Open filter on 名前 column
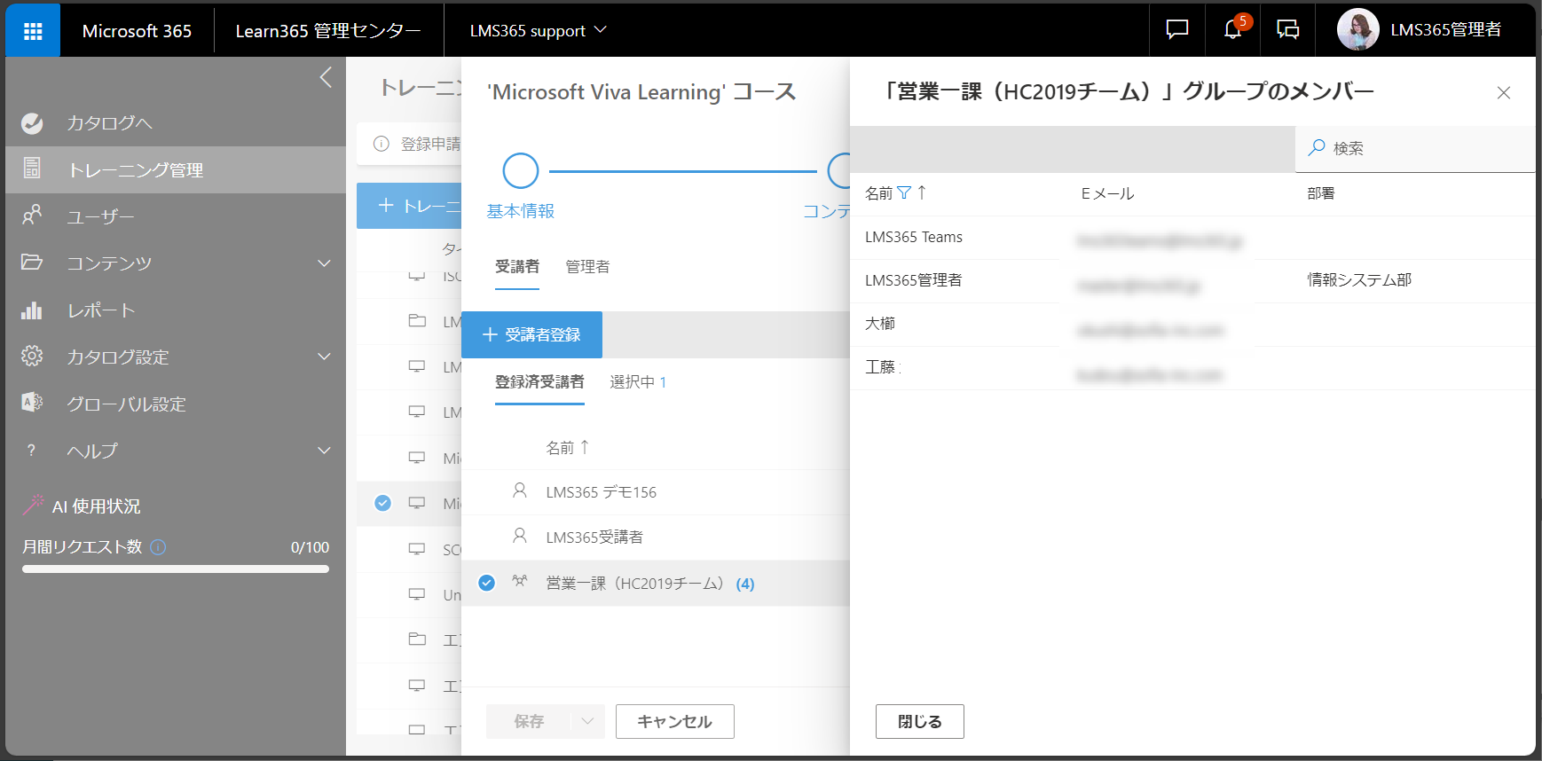The width and height of the screenshot is (1542, 761). point(904,192)
